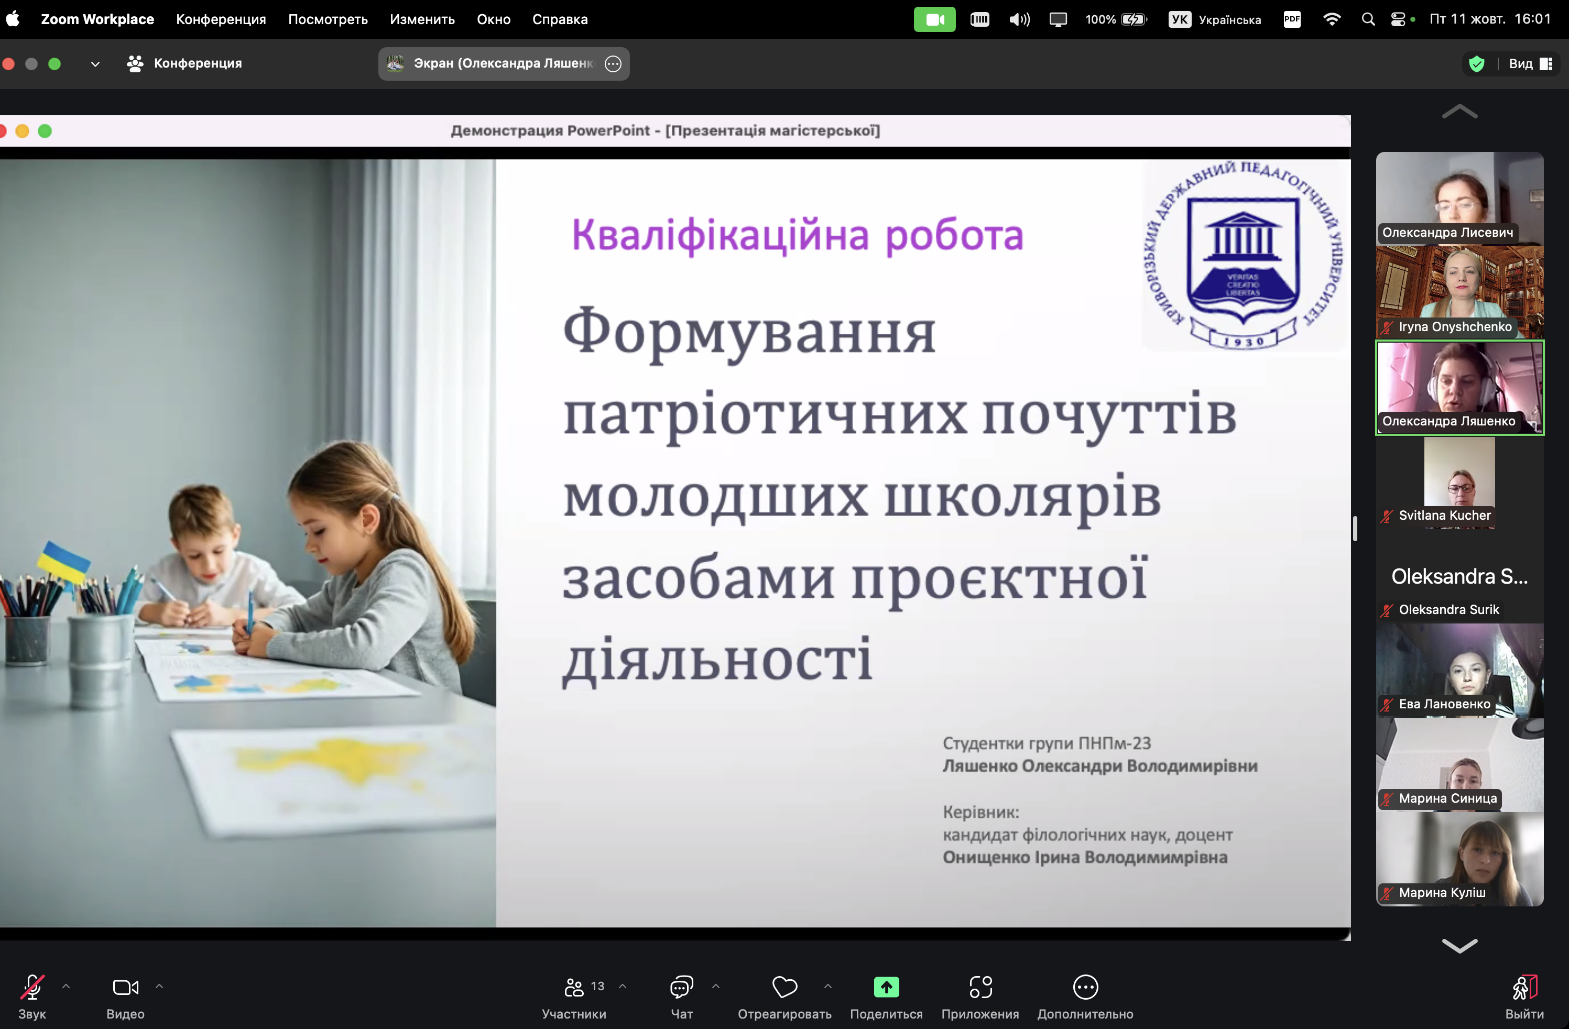
Task: Click the PDF icon in menu bar
Action: tap(1292, 19)
